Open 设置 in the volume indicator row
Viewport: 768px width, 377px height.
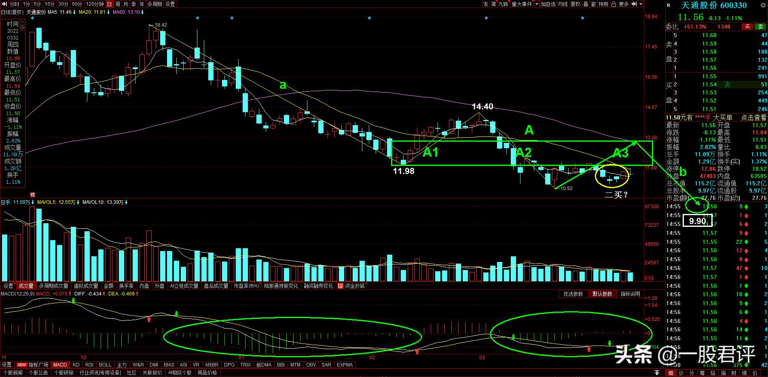click(x=8, y=286)
